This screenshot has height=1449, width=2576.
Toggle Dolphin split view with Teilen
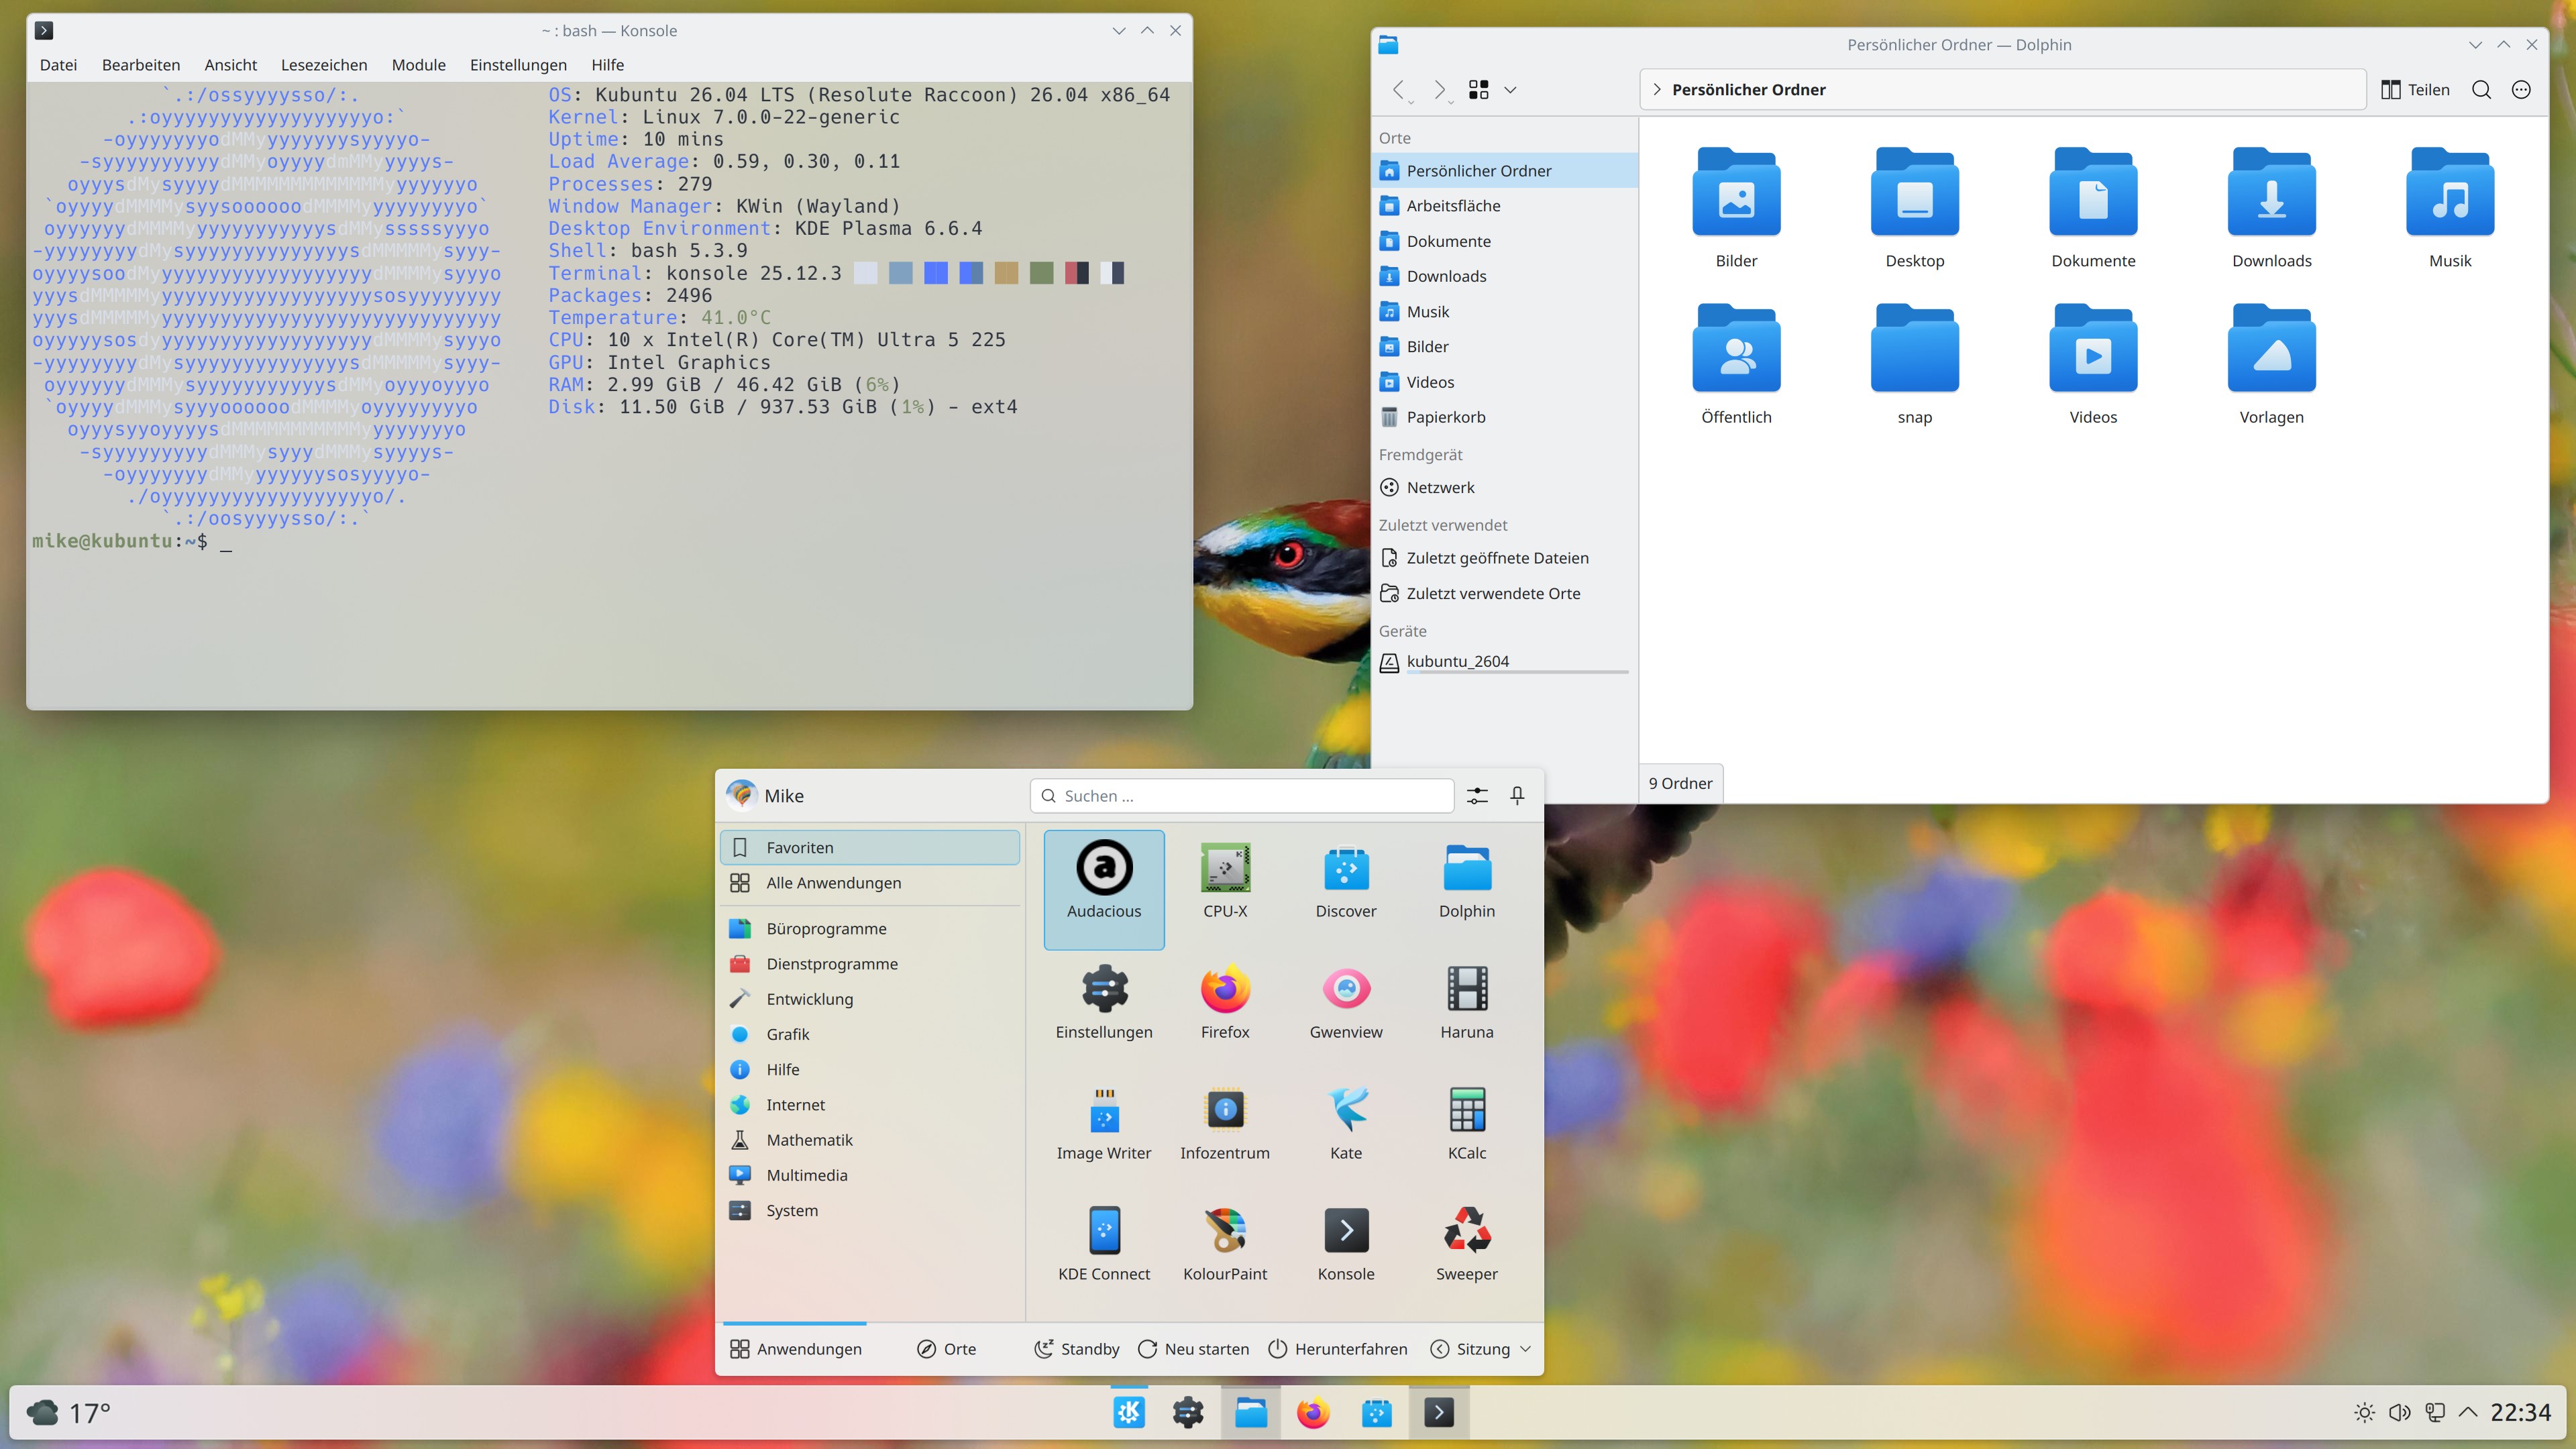pos(2415,90)
